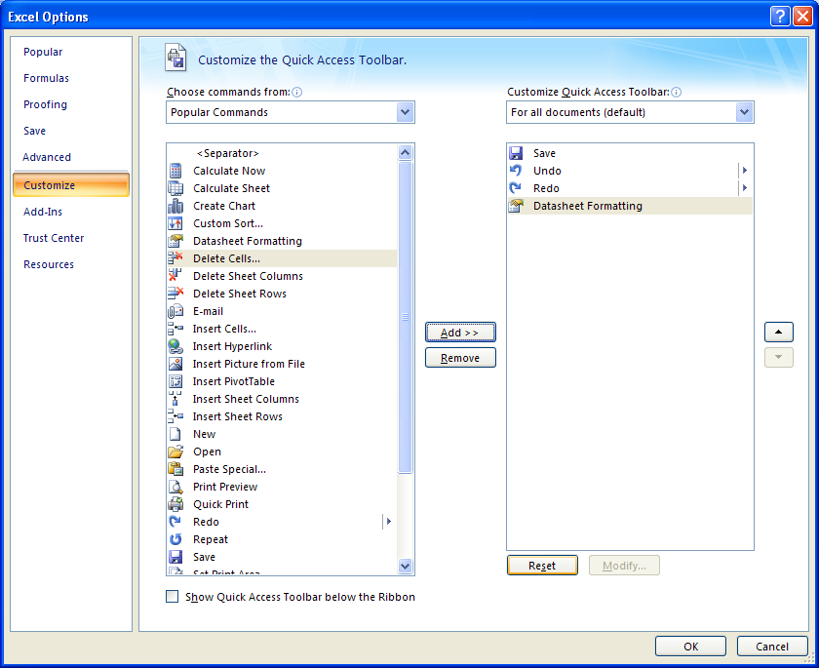
Task: Click the Add >> button
Action: [460, 333]
